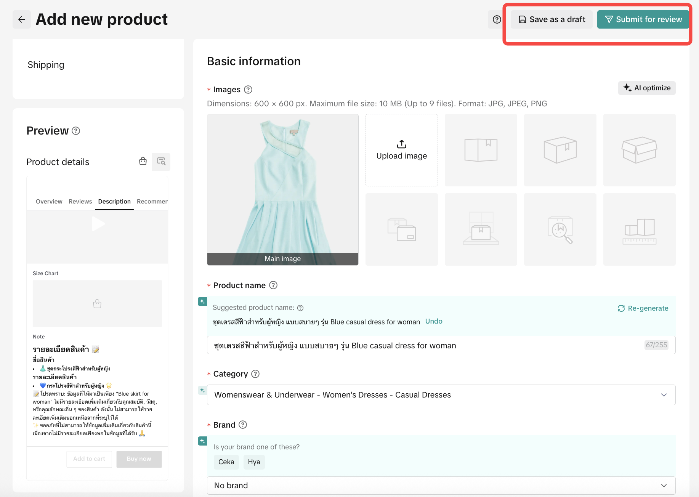Click Submit for review button
This screenshot has width=699, height=497.
[x=643, y=19]
